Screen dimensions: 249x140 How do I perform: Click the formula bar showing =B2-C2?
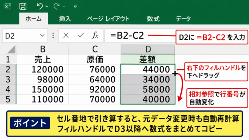pyautogui.click(x=140, y=35)
